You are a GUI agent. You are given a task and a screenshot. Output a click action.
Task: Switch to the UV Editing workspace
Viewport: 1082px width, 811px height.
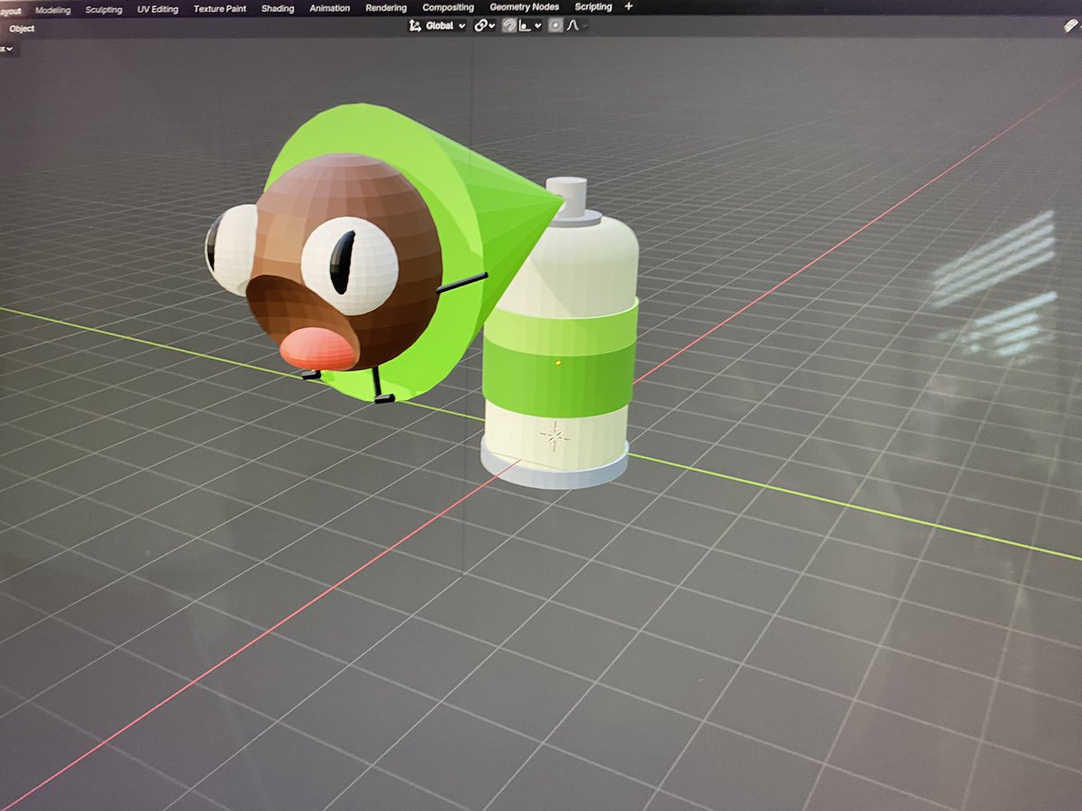click(158, 9)
